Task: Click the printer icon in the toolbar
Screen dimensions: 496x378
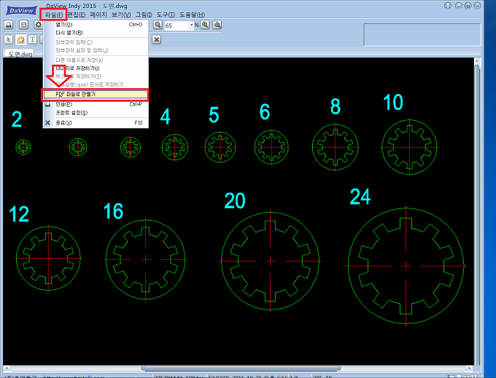Action: tap(9, 25)
